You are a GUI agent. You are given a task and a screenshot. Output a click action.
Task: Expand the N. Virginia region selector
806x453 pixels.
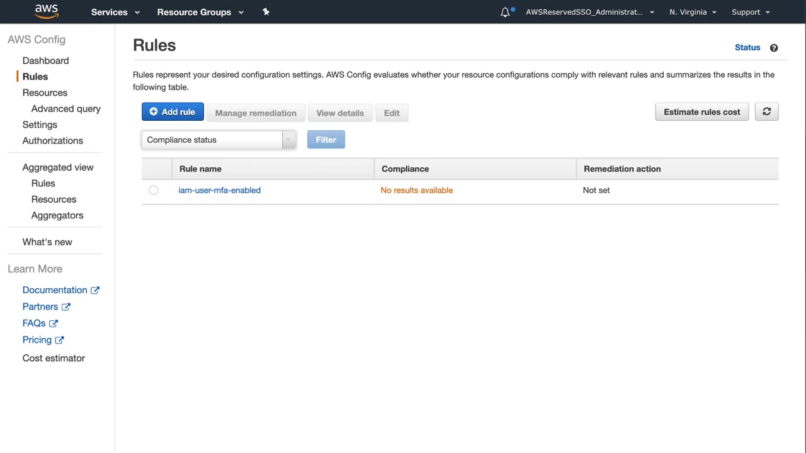(693, 12)
